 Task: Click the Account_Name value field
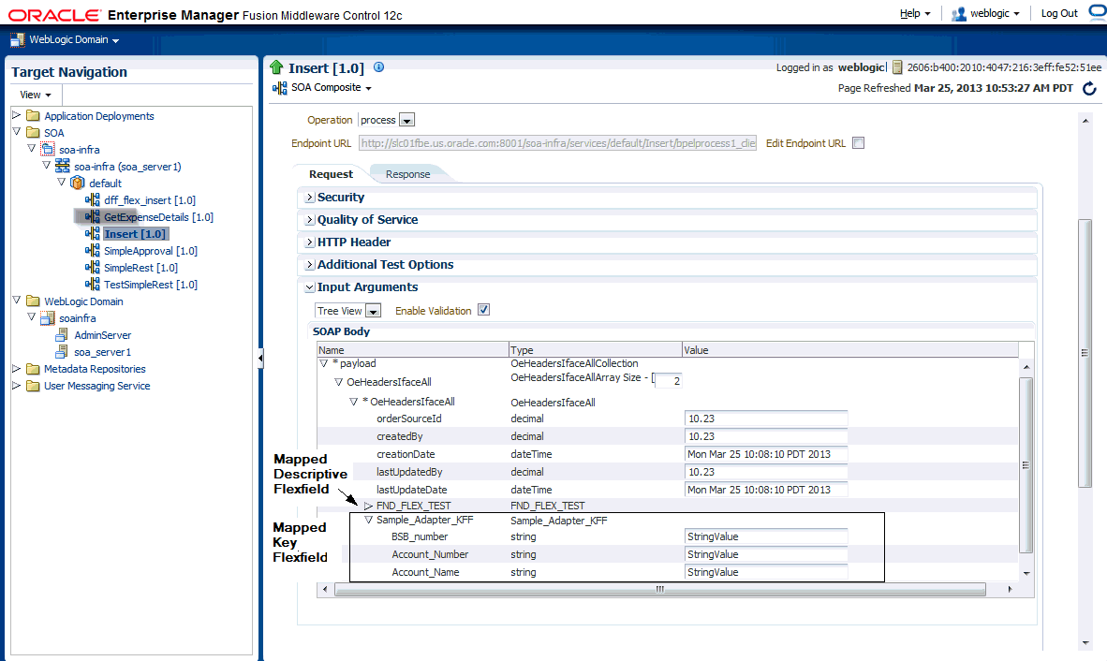[x=766, y=572]
